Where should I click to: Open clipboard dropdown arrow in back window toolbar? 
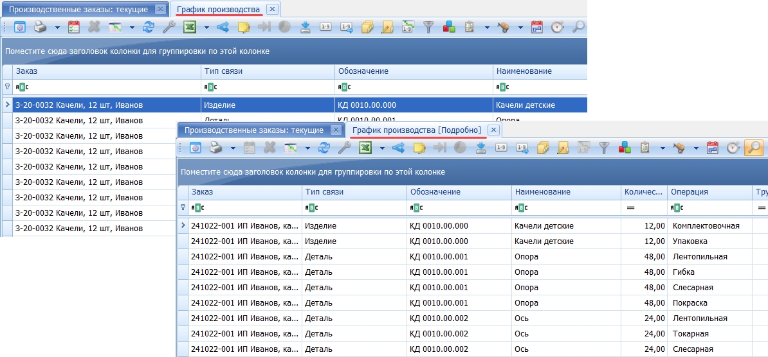pos(487,28)
